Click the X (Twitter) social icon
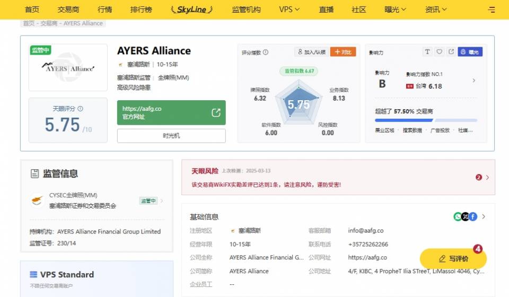This screenshot has height=297, width=509. coord(466,216)
